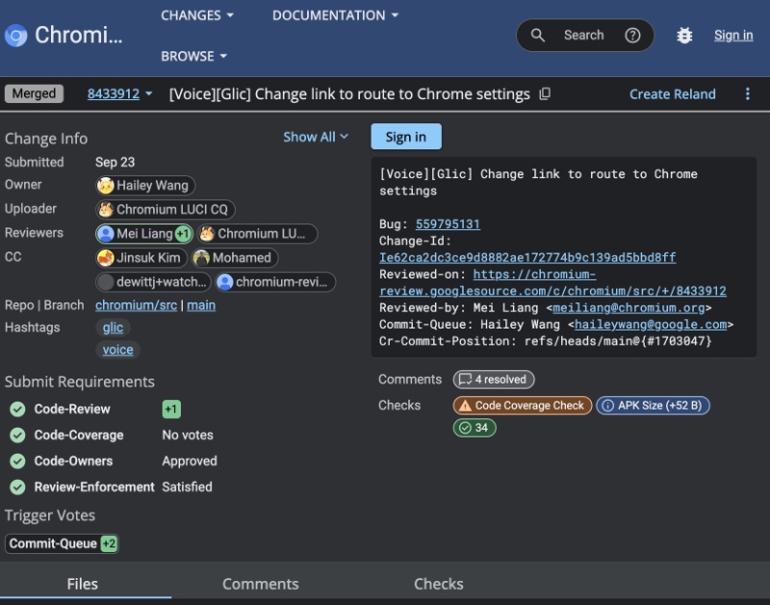Click Code-Coverage green check icon
This screenshot has height=605, width=770.
17,434
